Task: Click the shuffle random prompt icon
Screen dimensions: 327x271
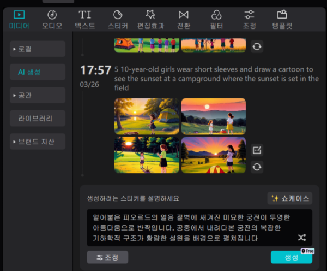Action: [301, 237]
